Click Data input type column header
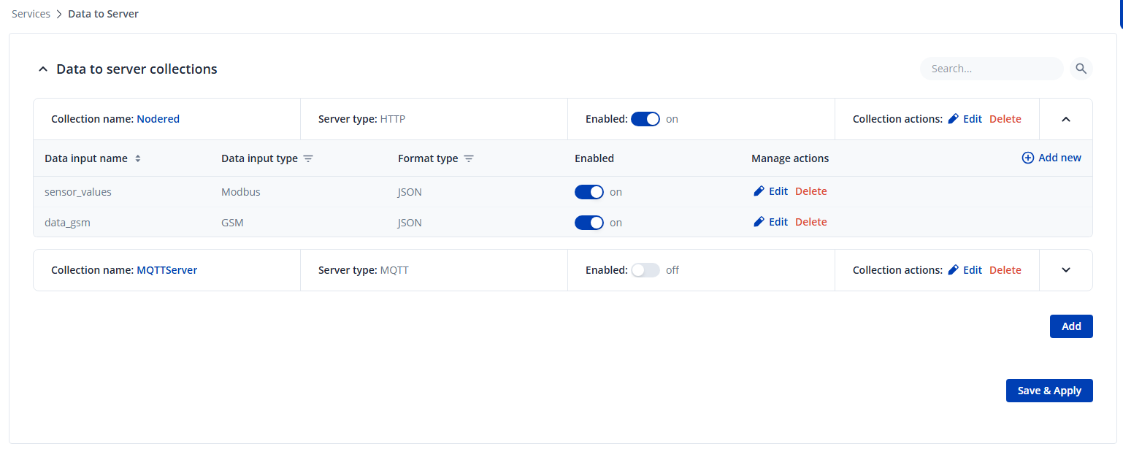 259,158
